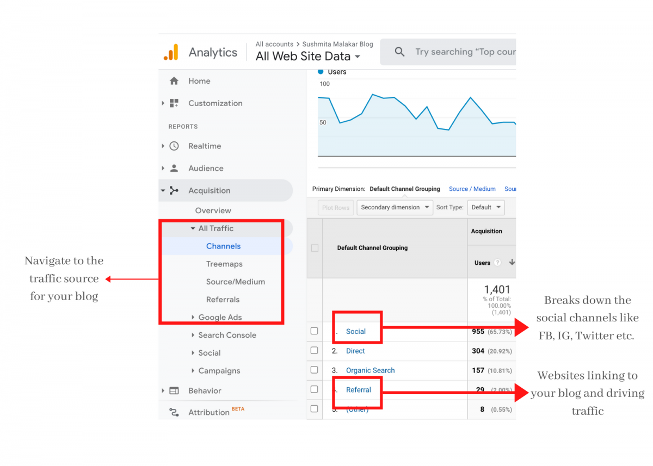Switch primary dimension to Source / Medium
This screenshot has width=653, height=466.
[472, 189]
